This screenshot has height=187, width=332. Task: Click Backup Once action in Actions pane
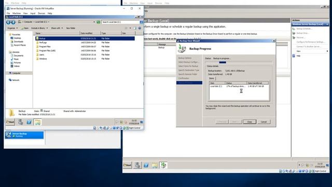click(x=302, y=33)
